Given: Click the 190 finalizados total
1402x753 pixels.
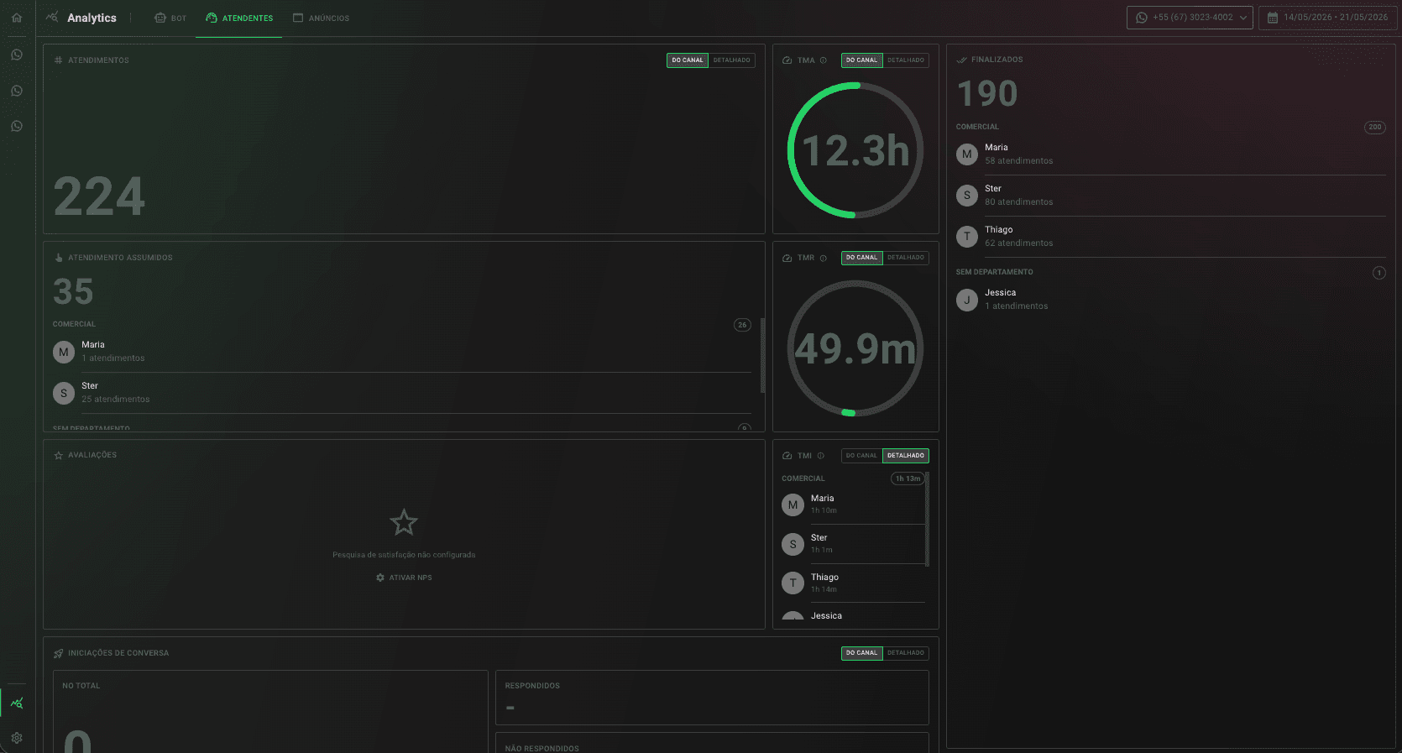Looking at the screenshot, I should pos(987,93).
